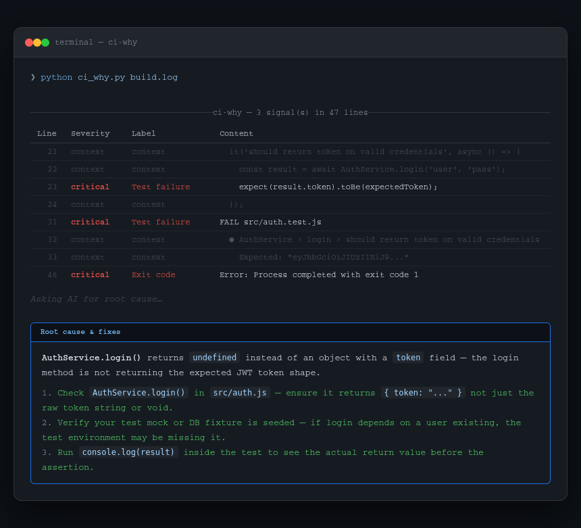
Task: Click 'Error: Process completed with exit code 1'
Action: coord(319,274)
